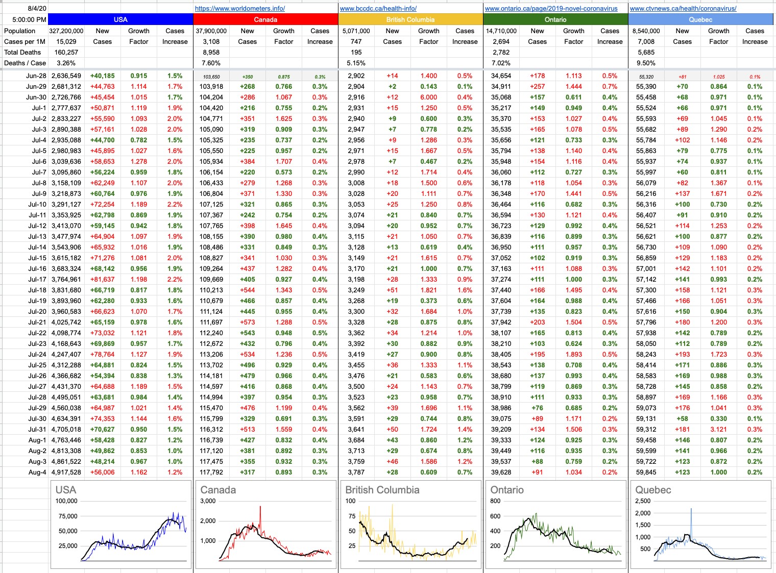Select USA growth factor 1.278 cell
Screen dimensions: 776x573
[139, 161]
